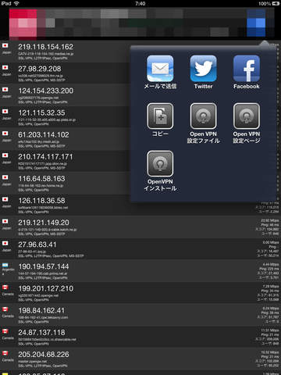281x375 pixels.
Task: Tap Canada flag beside 199.201.127.210
Action: 5,287
